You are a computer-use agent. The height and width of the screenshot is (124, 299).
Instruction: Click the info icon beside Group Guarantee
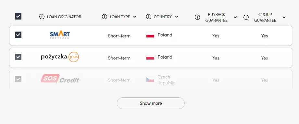pyautogui.click(x=246, y=17)
